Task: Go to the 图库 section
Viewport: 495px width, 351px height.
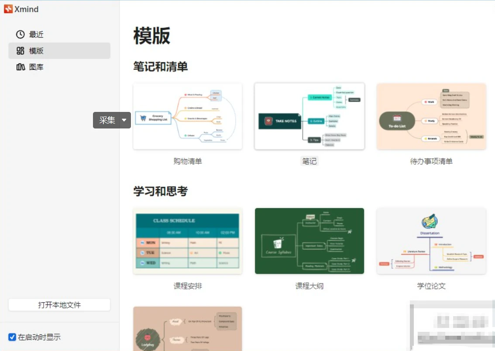Action: 59,67
